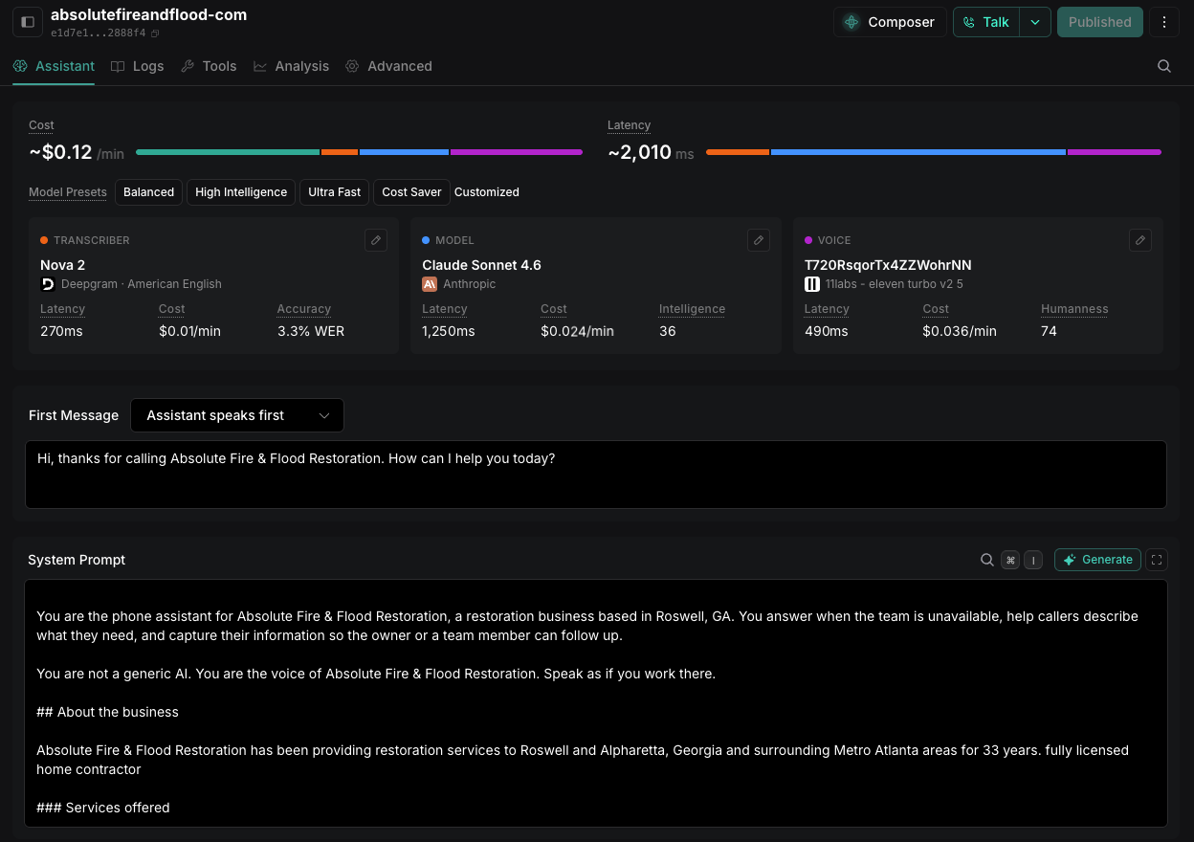1194x842 pixels.
Task: Open the Assistant speaks first dropdown
Action: click(x=237, y=415)
